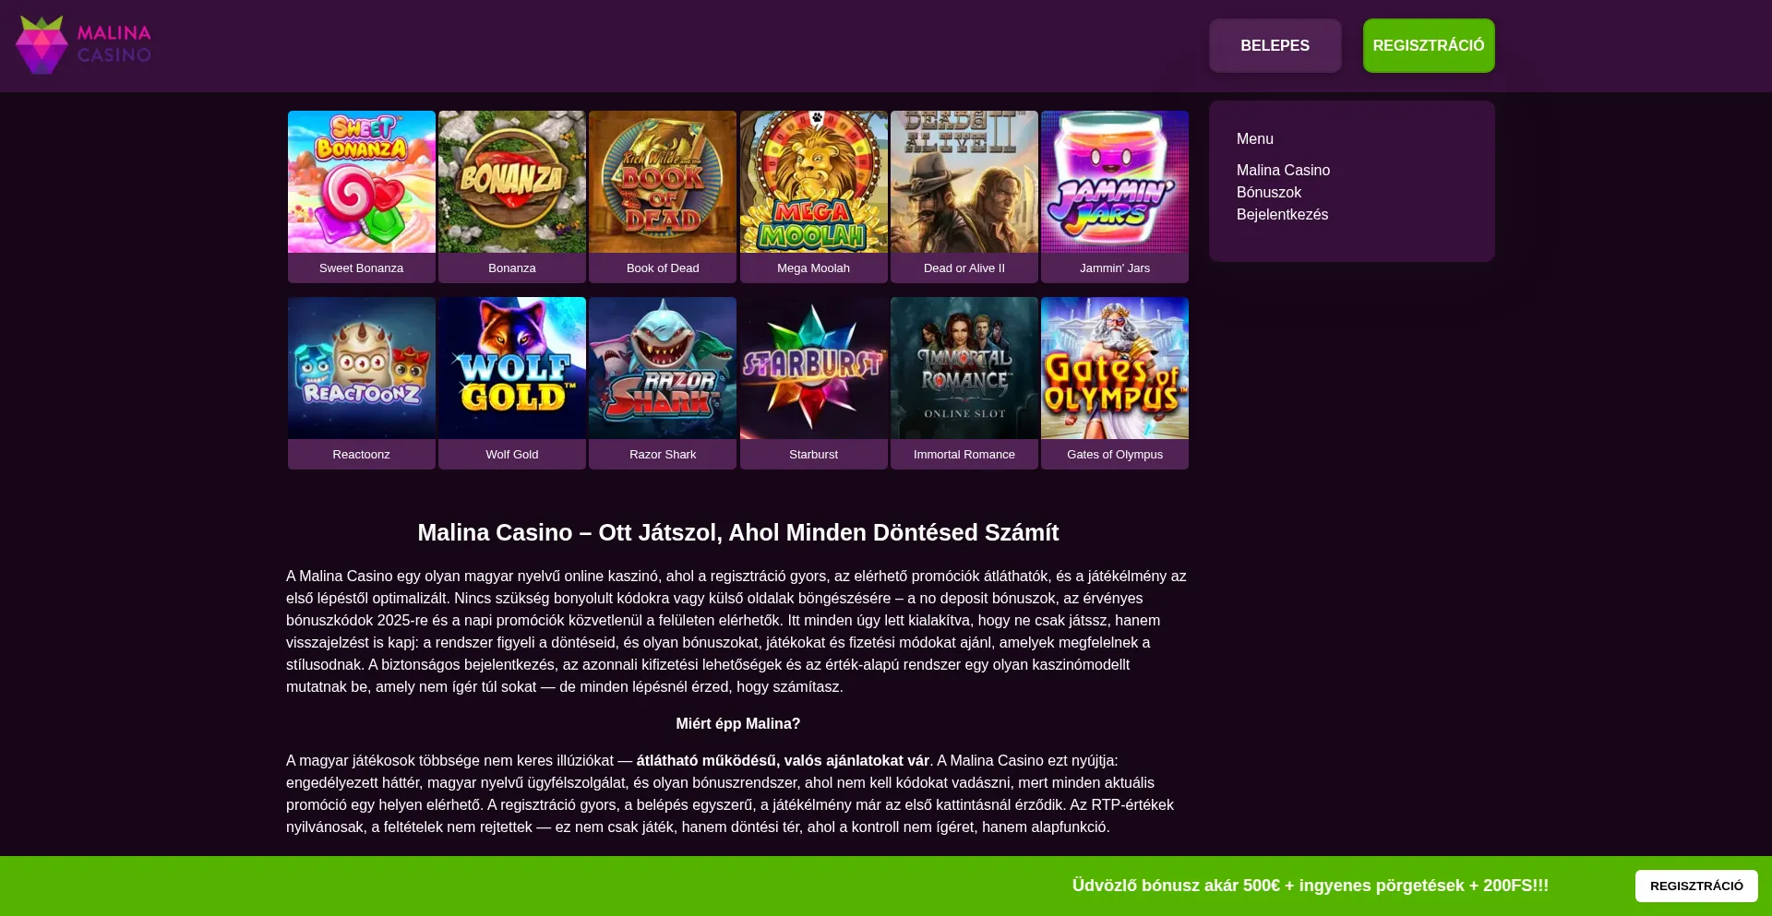Launch the Wolf Gold game
Screen dimensions: 1772x916
[x=512, y=368]
